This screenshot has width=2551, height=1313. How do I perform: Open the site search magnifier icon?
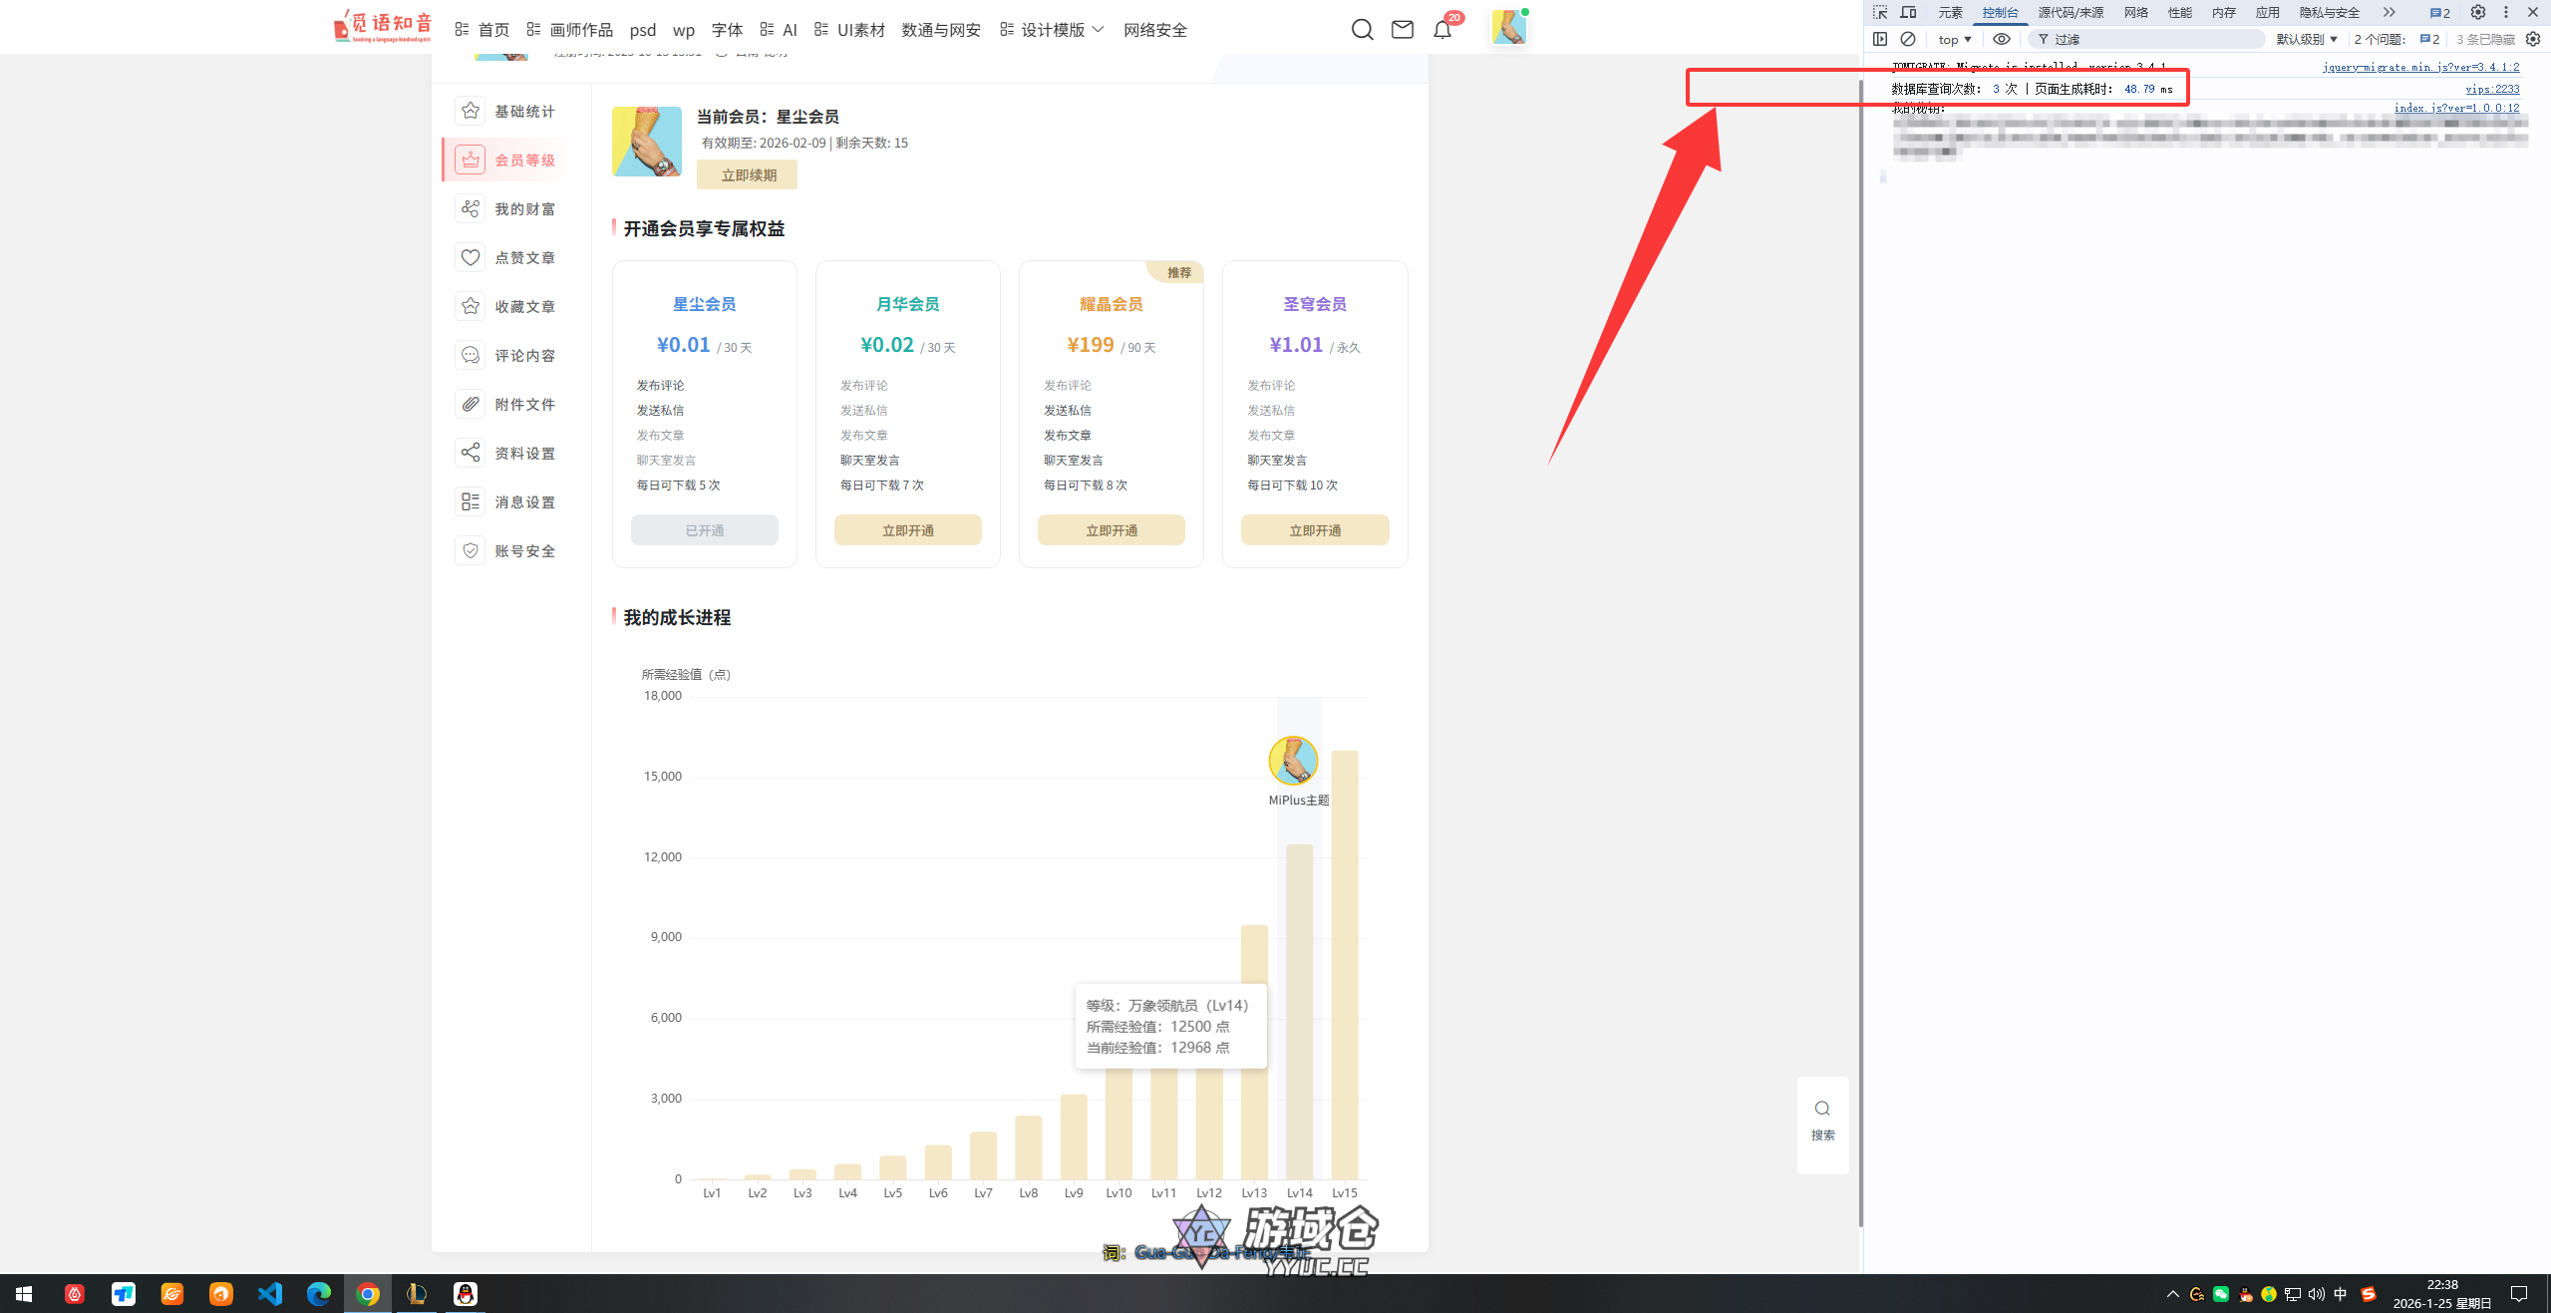(x=1362, y=30)
